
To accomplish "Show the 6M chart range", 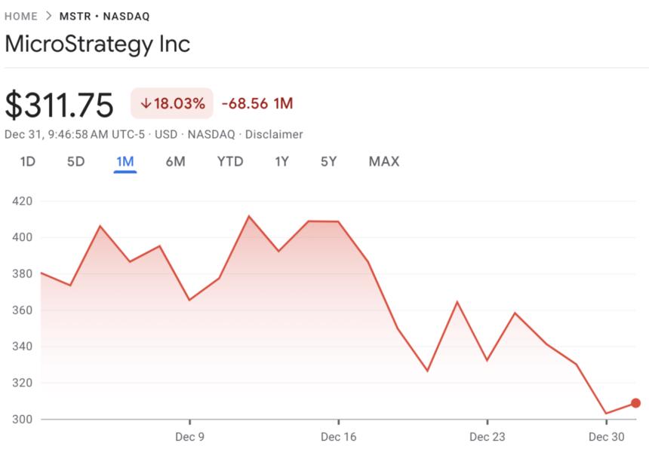I will click(x=175, y=161).
